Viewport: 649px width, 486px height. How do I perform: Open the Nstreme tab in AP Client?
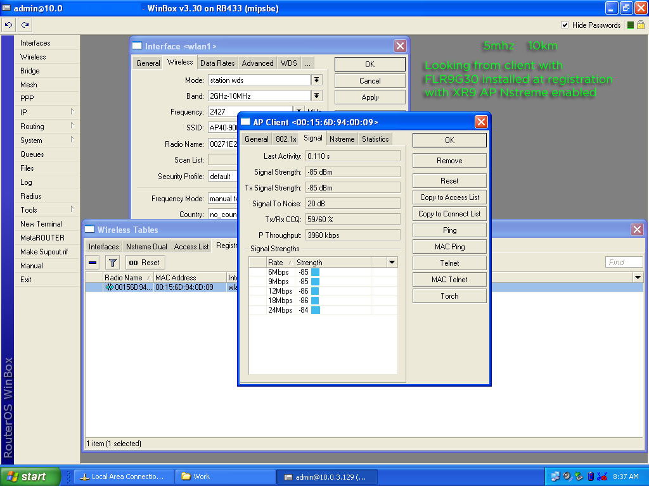tap(342, 139)
